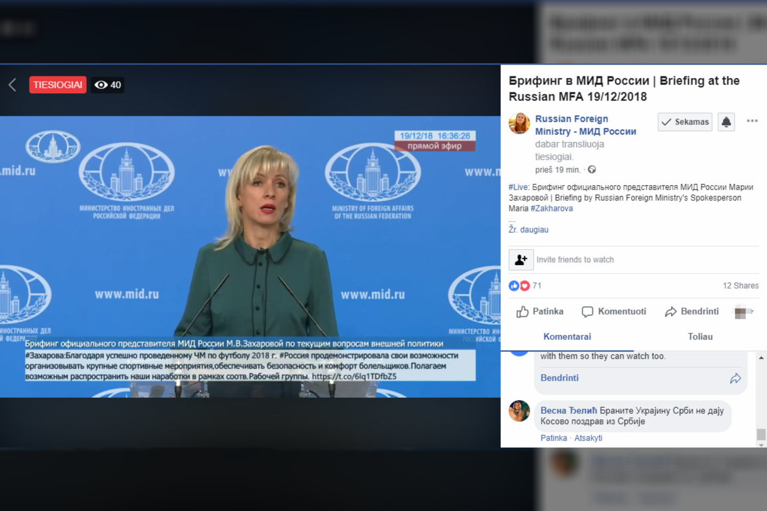Click the eye viewer count icon

tap(101, 85)
